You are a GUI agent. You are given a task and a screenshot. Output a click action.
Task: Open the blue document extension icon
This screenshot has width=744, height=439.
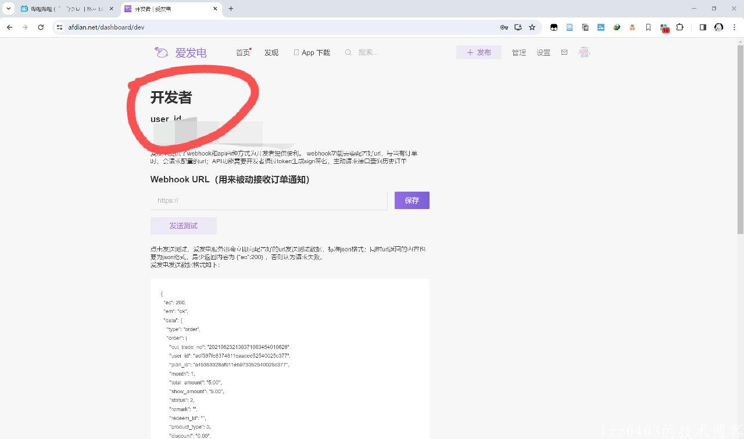click(570, 27)
